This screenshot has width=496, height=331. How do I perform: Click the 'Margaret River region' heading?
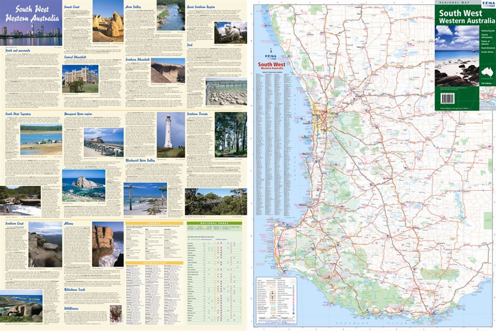click(78, 114)
